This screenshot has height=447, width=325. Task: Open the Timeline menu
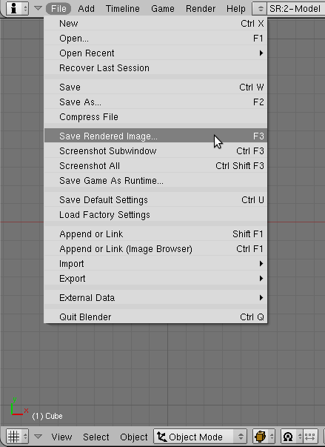click(123, 9)
